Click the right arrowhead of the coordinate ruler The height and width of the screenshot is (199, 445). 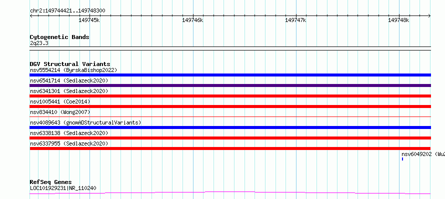click(x=429, y=15)
